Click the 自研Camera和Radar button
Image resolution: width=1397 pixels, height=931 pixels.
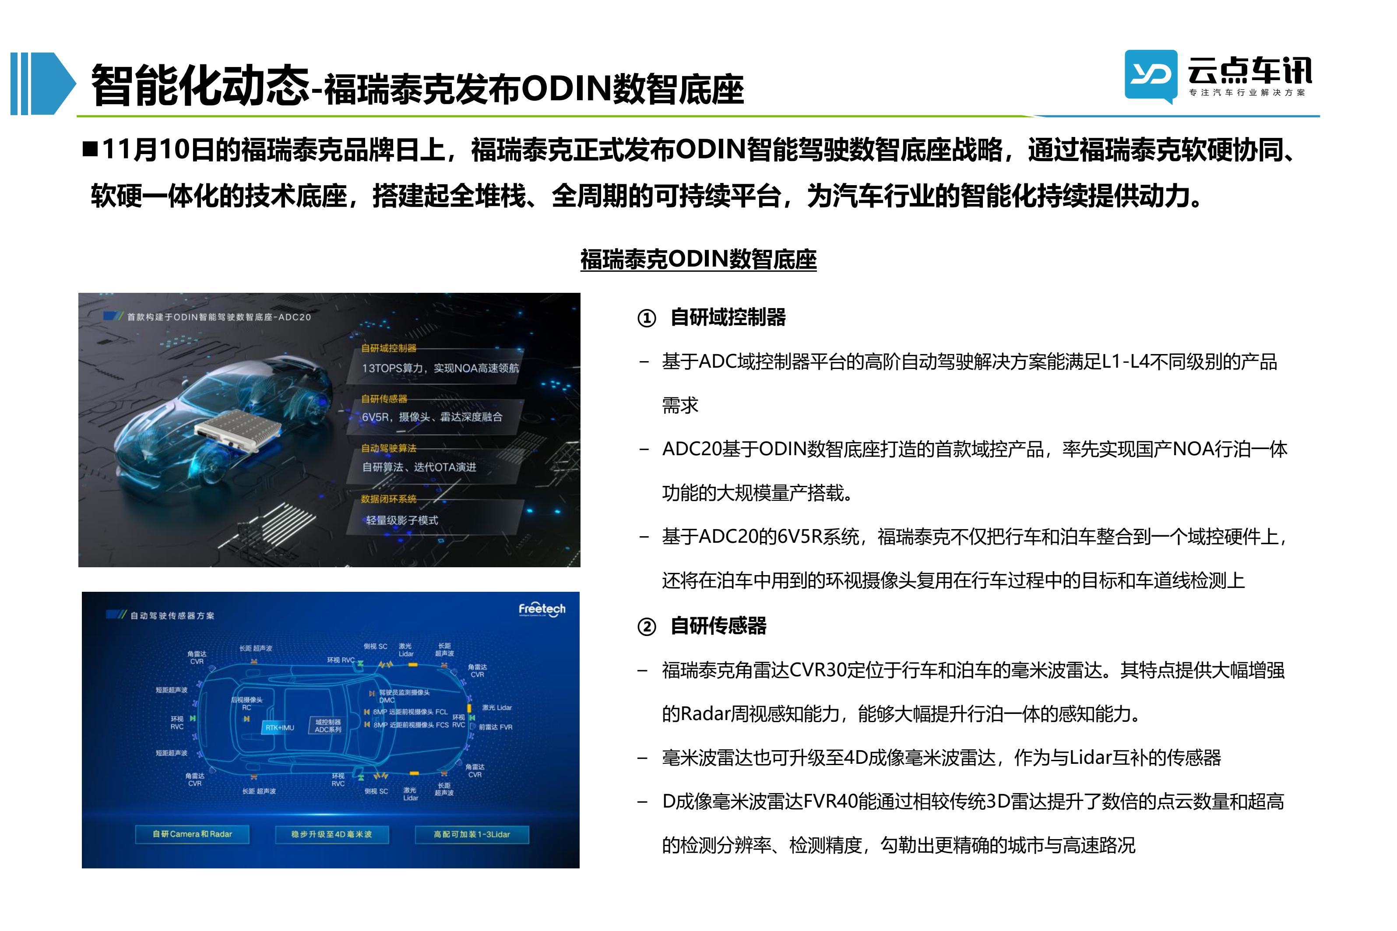192,834
